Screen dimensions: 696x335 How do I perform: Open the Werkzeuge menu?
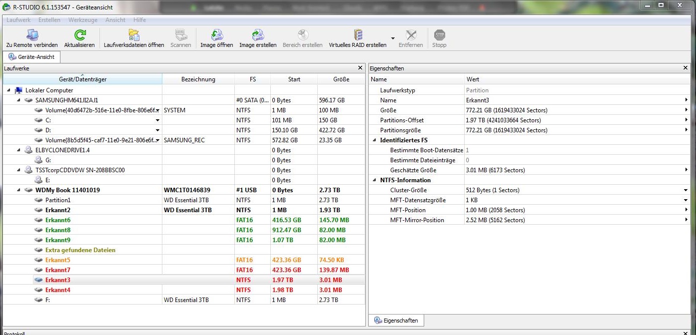click(x=83, y=20)
